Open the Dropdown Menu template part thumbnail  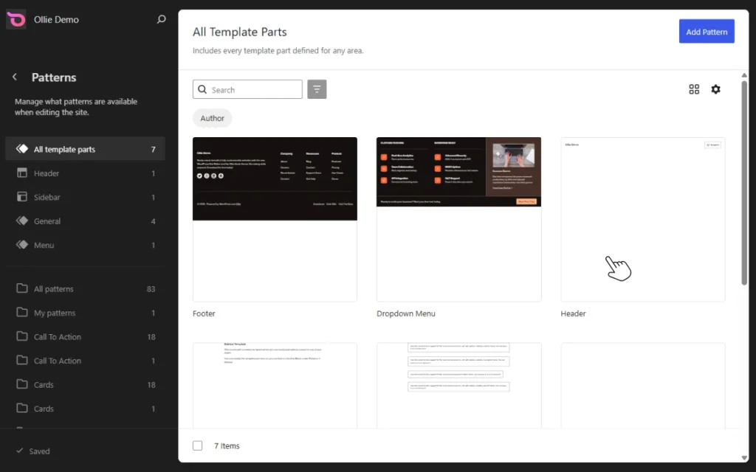[x=458, y=220]
